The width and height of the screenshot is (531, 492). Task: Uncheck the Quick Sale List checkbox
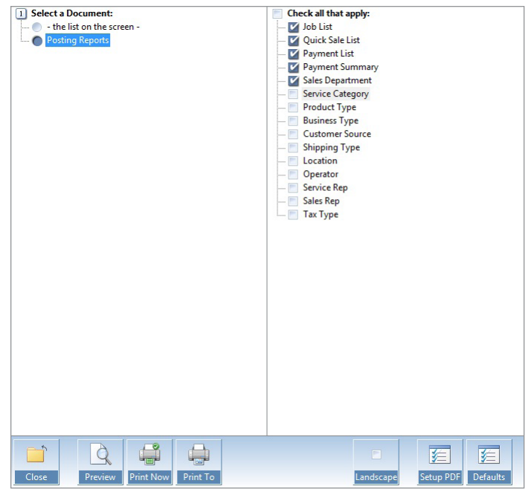pyautogui.click(x=293, y=40)
